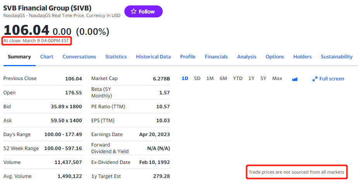Click the 0.00 price change figure
The image size is (358, 193).
coord(62,32)
